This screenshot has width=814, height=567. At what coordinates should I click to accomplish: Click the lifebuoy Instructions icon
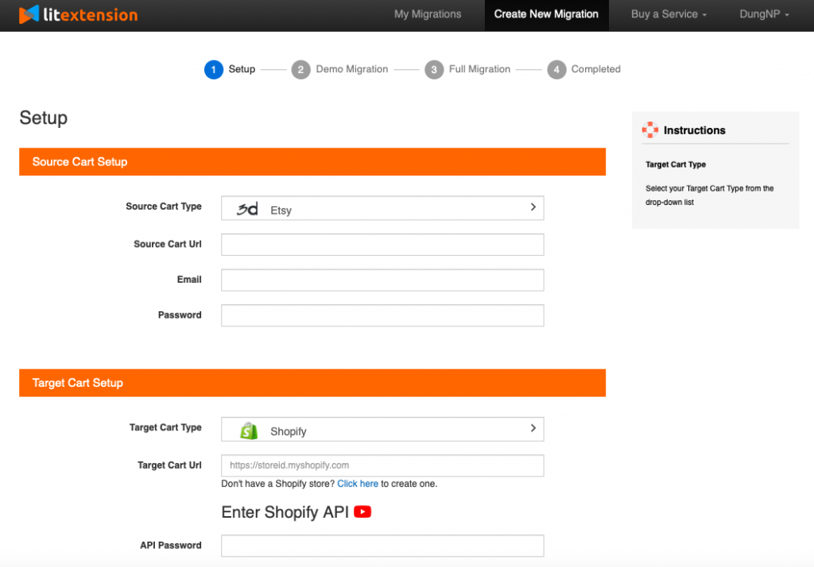tap(650, 129)
